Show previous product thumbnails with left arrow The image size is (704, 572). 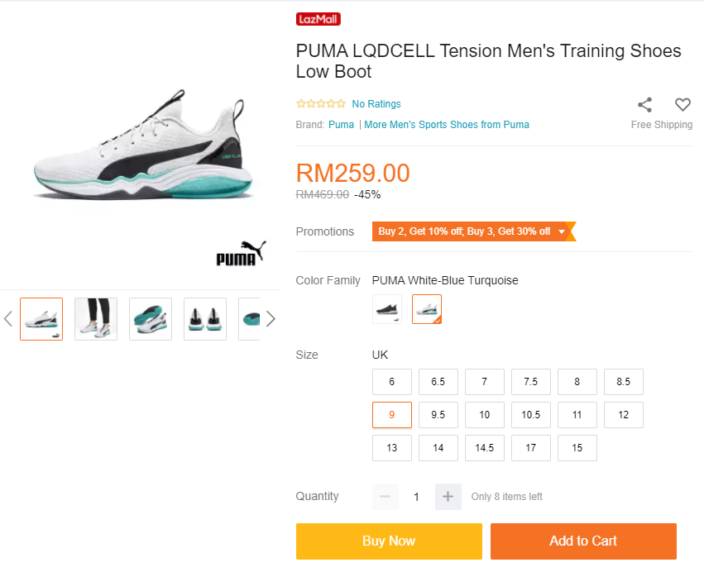tap(8, 319)
